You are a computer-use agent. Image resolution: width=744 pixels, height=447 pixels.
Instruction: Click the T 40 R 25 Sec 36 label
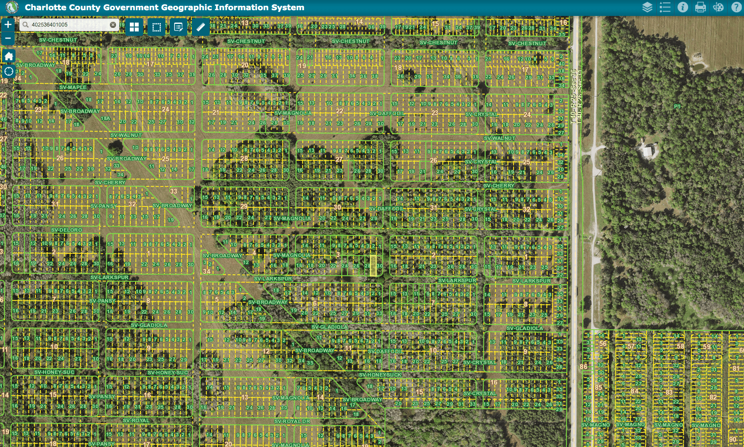573,97
